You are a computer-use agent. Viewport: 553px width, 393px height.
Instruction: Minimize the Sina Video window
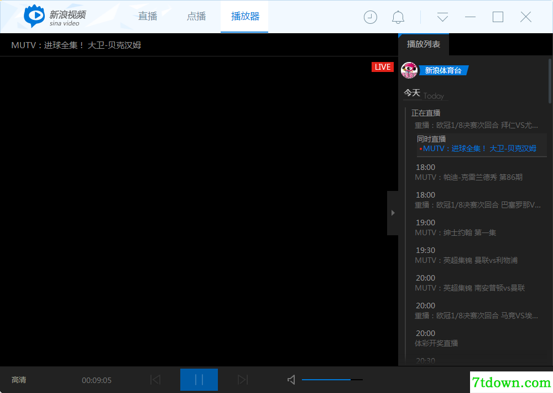[x=470, y=17]
